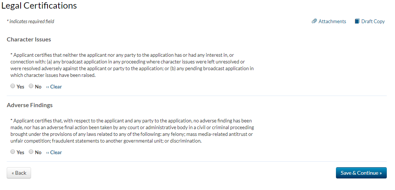The image size is (395, 190).
Task: Clear the Adverse Findings selection
Action: (54, 152)
